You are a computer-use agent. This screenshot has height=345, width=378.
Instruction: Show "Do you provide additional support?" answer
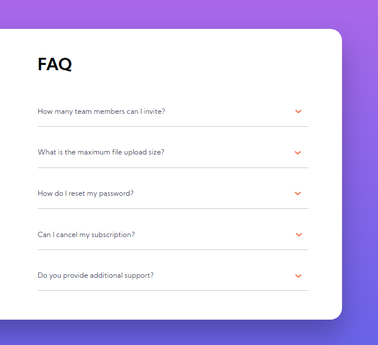click(96, 275)
